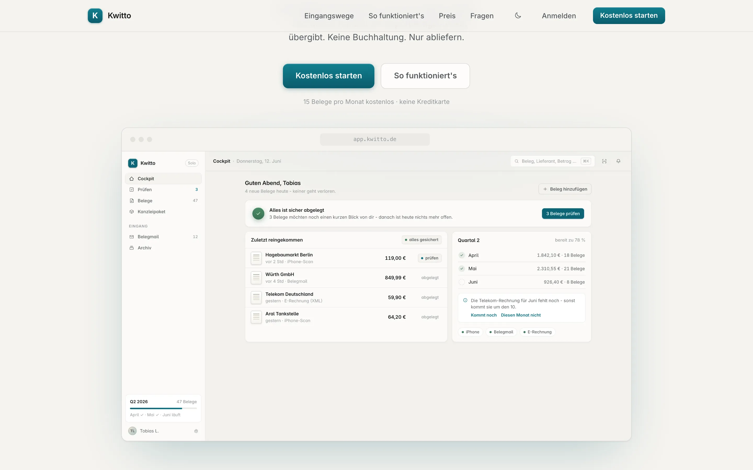Click the date 'Donnerstag, 12. Juni'
Screen dimensions: 753x470
pos(259,161)
